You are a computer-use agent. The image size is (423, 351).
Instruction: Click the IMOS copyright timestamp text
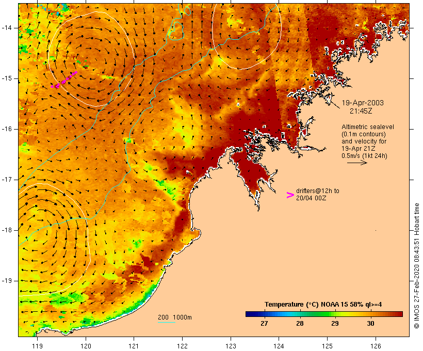point(416,266)
